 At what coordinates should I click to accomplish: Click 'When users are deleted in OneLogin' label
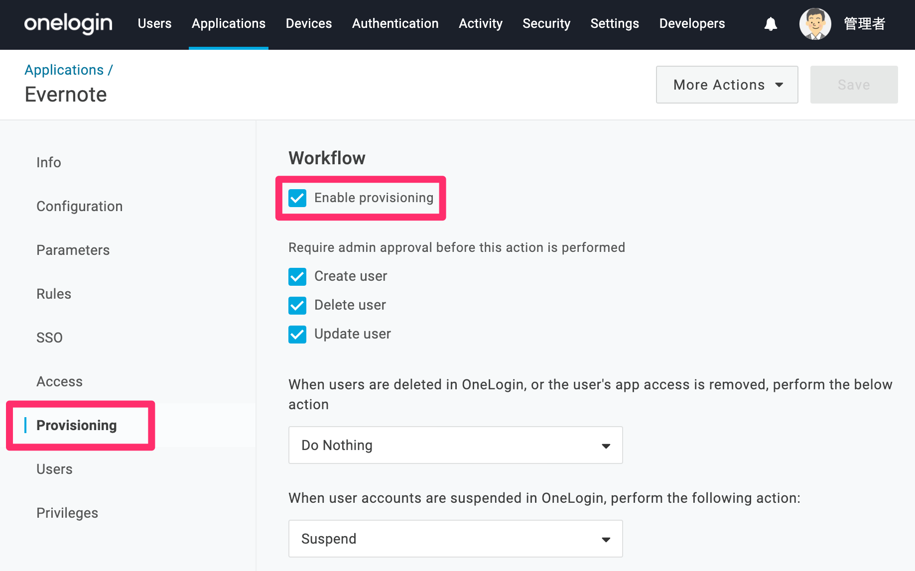coord(590,394)
